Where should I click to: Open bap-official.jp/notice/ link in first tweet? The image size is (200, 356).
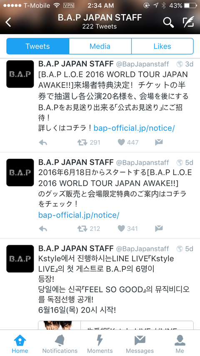(134, 128)
